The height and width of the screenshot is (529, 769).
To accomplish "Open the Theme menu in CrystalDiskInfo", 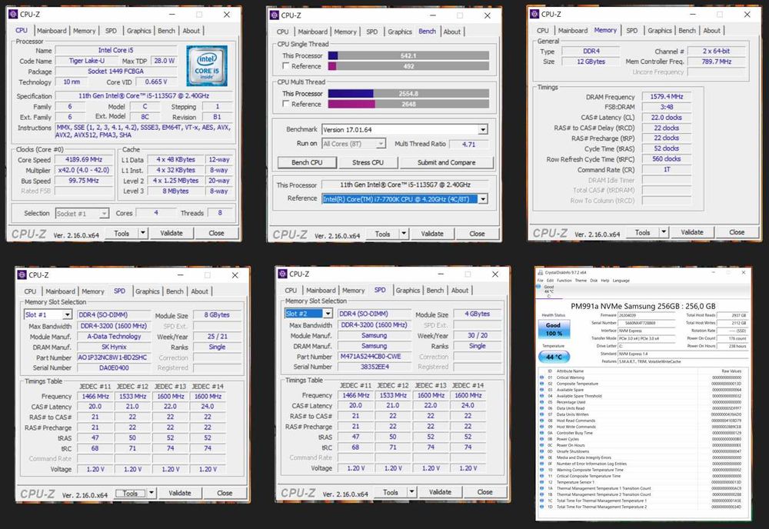I will [x=581, y=281].
